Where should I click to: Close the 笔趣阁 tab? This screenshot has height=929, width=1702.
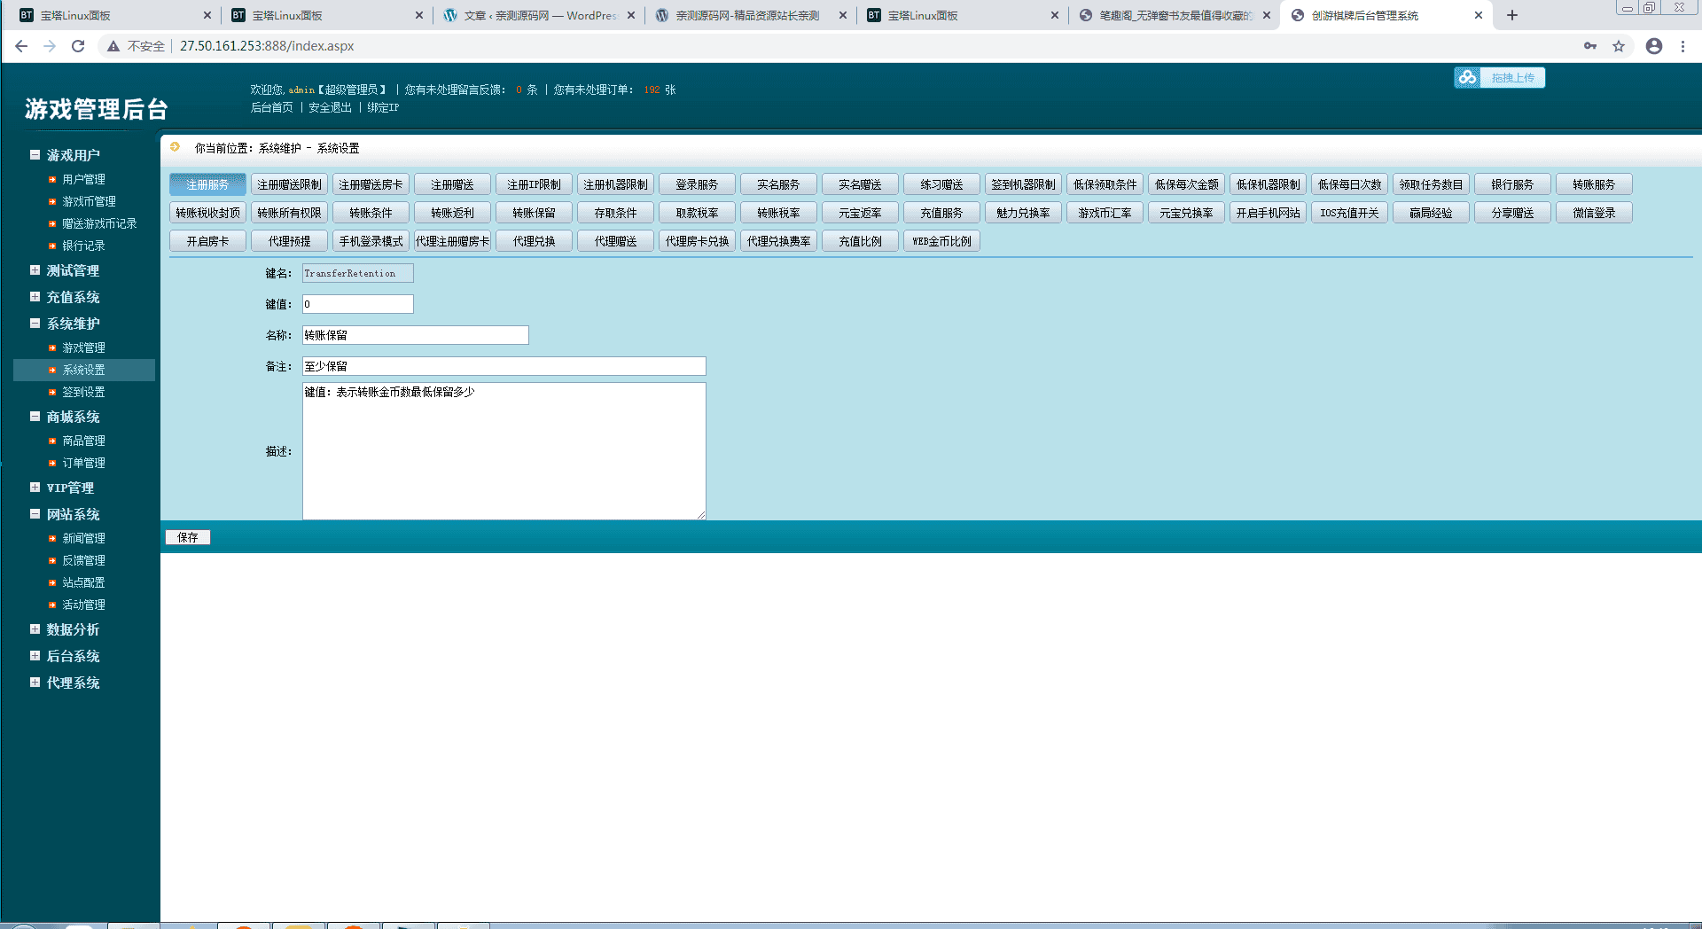tap(1267, 15)
